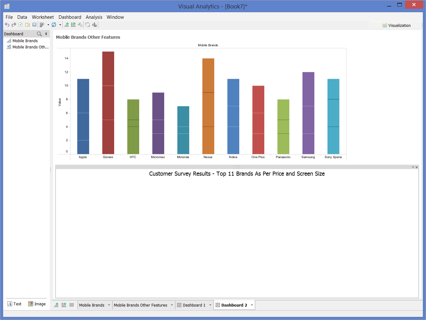This screenshot has width=426, height=320.
Task: Click the Panasonic axis label
Action: (x=283, y=157)
